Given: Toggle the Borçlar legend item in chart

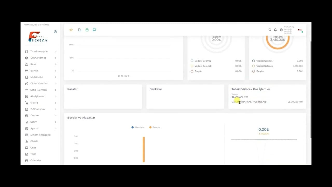Looking at the screenshot, I should 155,127.
